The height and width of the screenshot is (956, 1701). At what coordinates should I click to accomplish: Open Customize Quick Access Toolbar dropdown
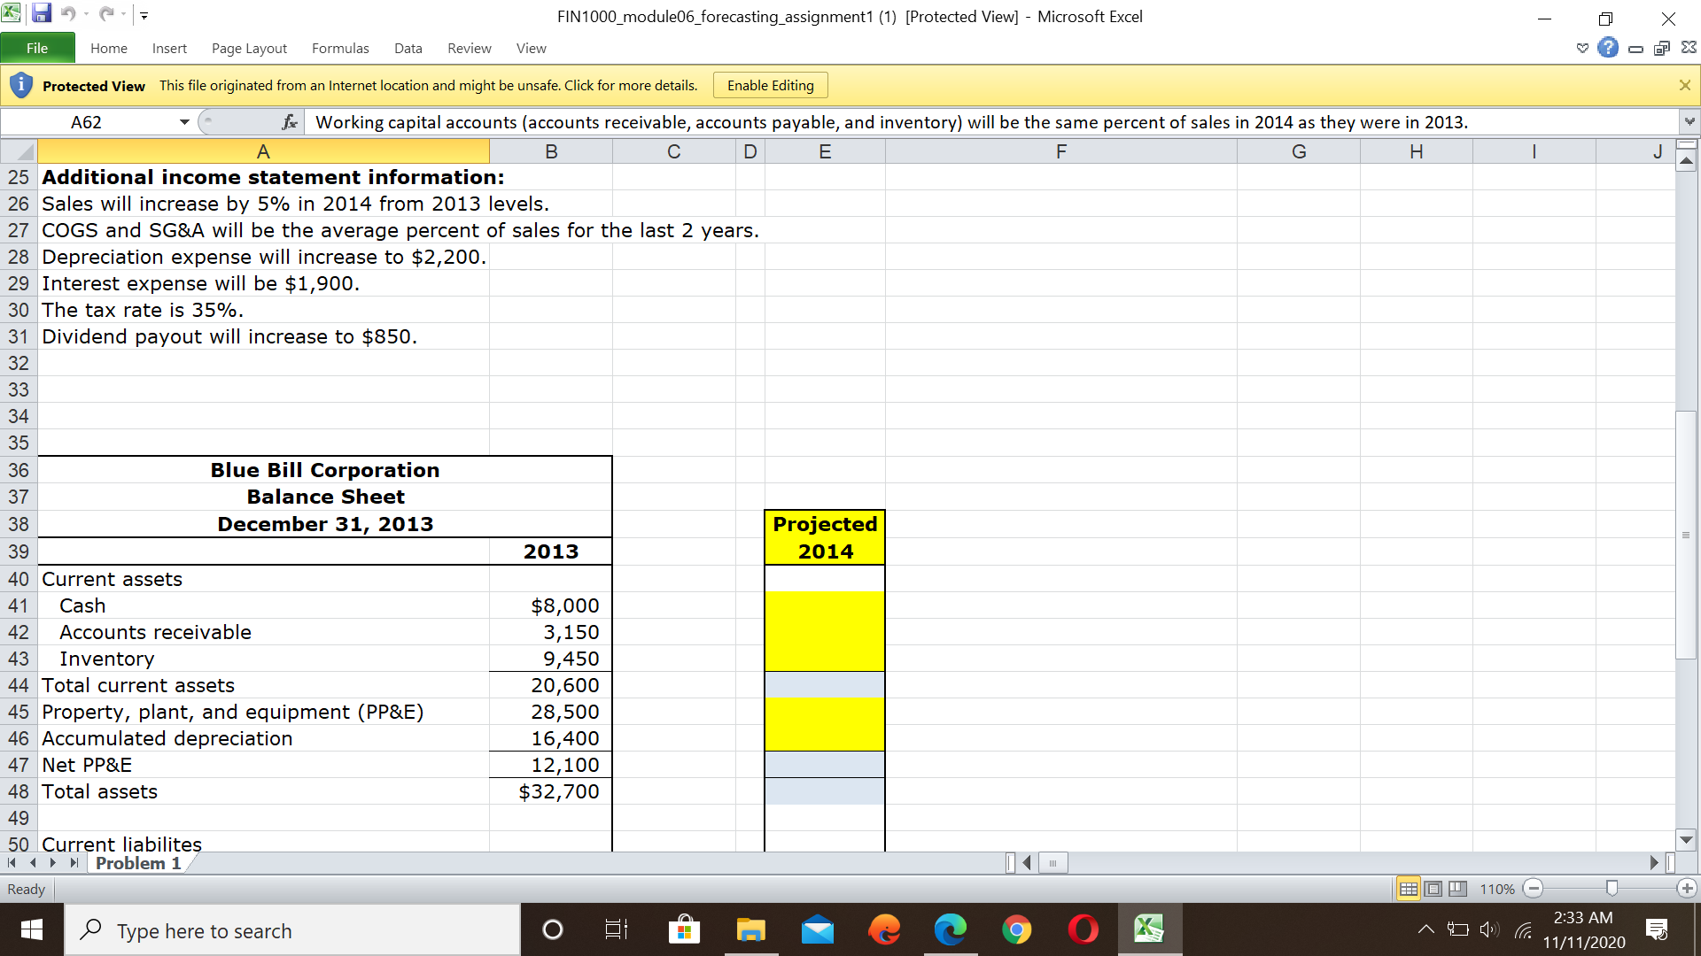tap(144, 15)
